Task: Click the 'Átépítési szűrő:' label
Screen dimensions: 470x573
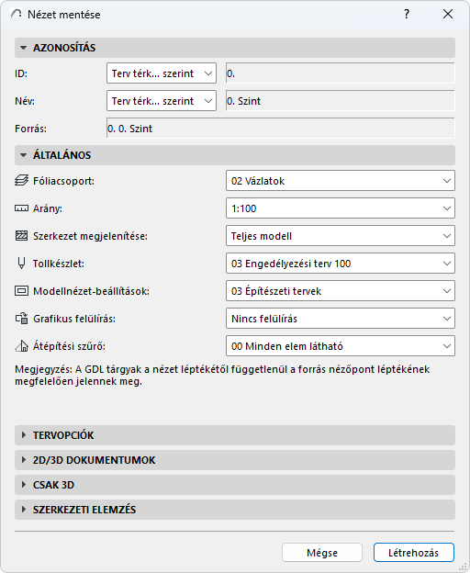Action: (x=69, y=346)
